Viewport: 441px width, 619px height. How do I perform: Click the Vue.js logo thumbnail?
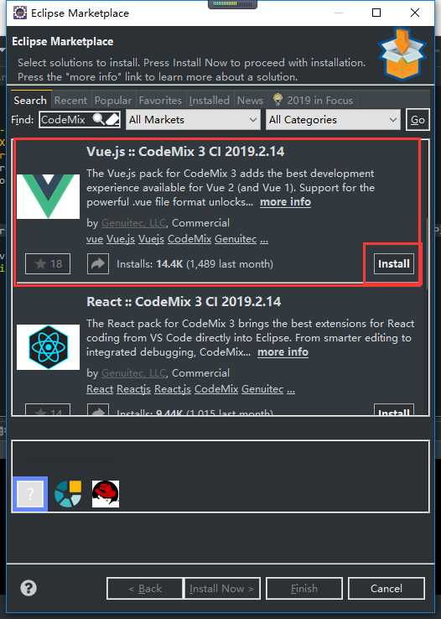pyautogui.click(x=48, y=196)
